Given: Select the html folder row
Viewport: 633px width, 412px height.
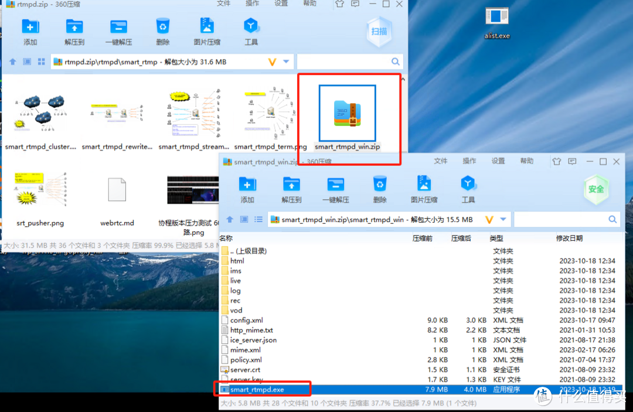Looking at the screenshot, I should [420, 261].
